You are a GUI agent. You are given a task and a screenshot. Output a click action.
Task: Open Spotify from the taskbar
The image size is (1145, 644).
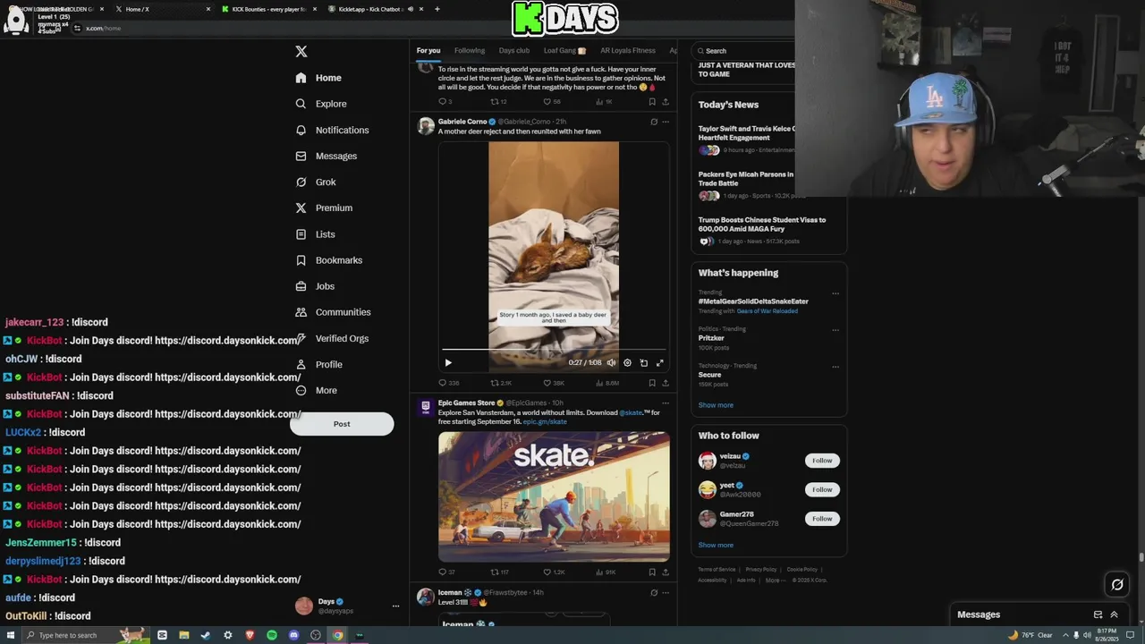coord(272,635)
